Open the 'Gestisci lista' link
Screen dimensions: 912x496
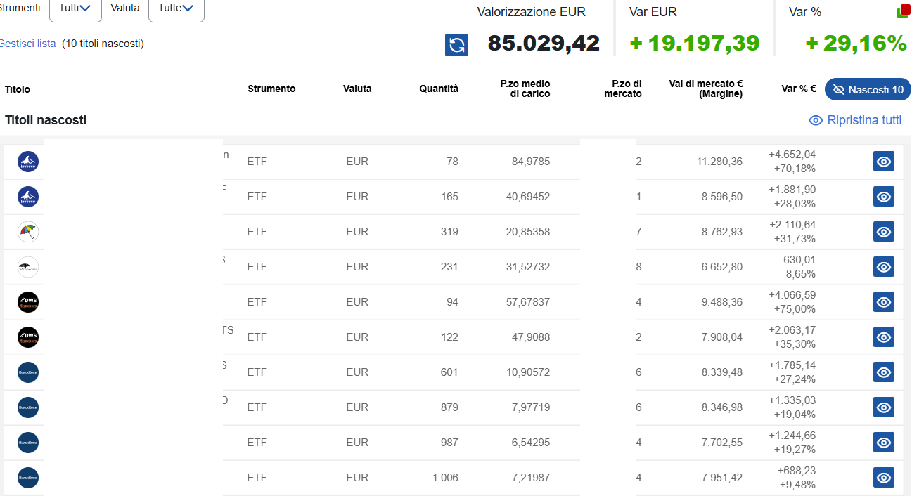tap(27, 44)
